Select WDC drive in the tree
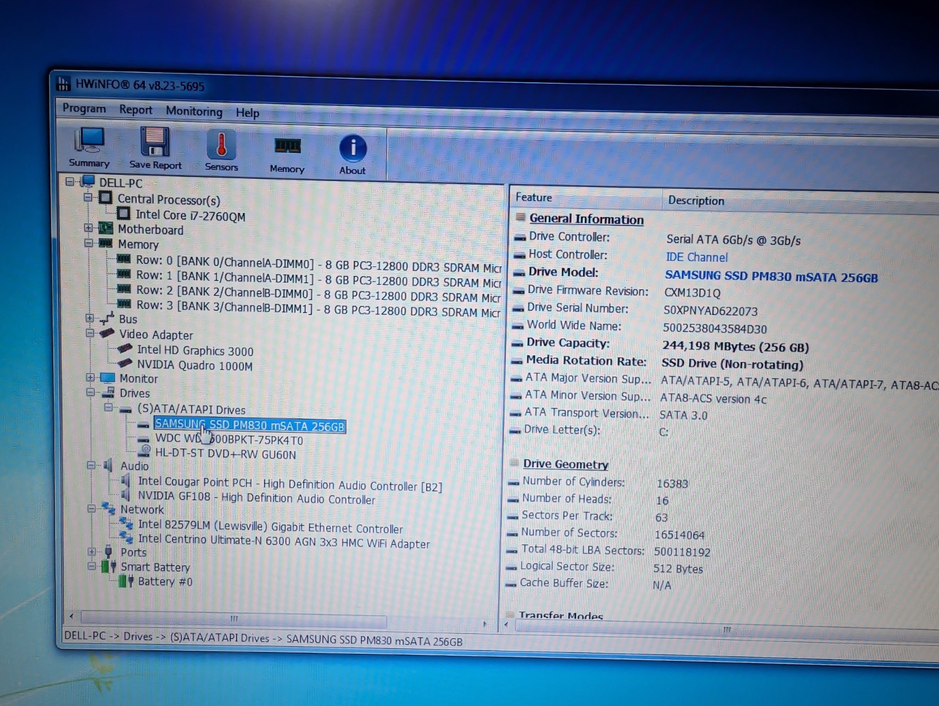This screenshot has width=939, height=706. 229,439
